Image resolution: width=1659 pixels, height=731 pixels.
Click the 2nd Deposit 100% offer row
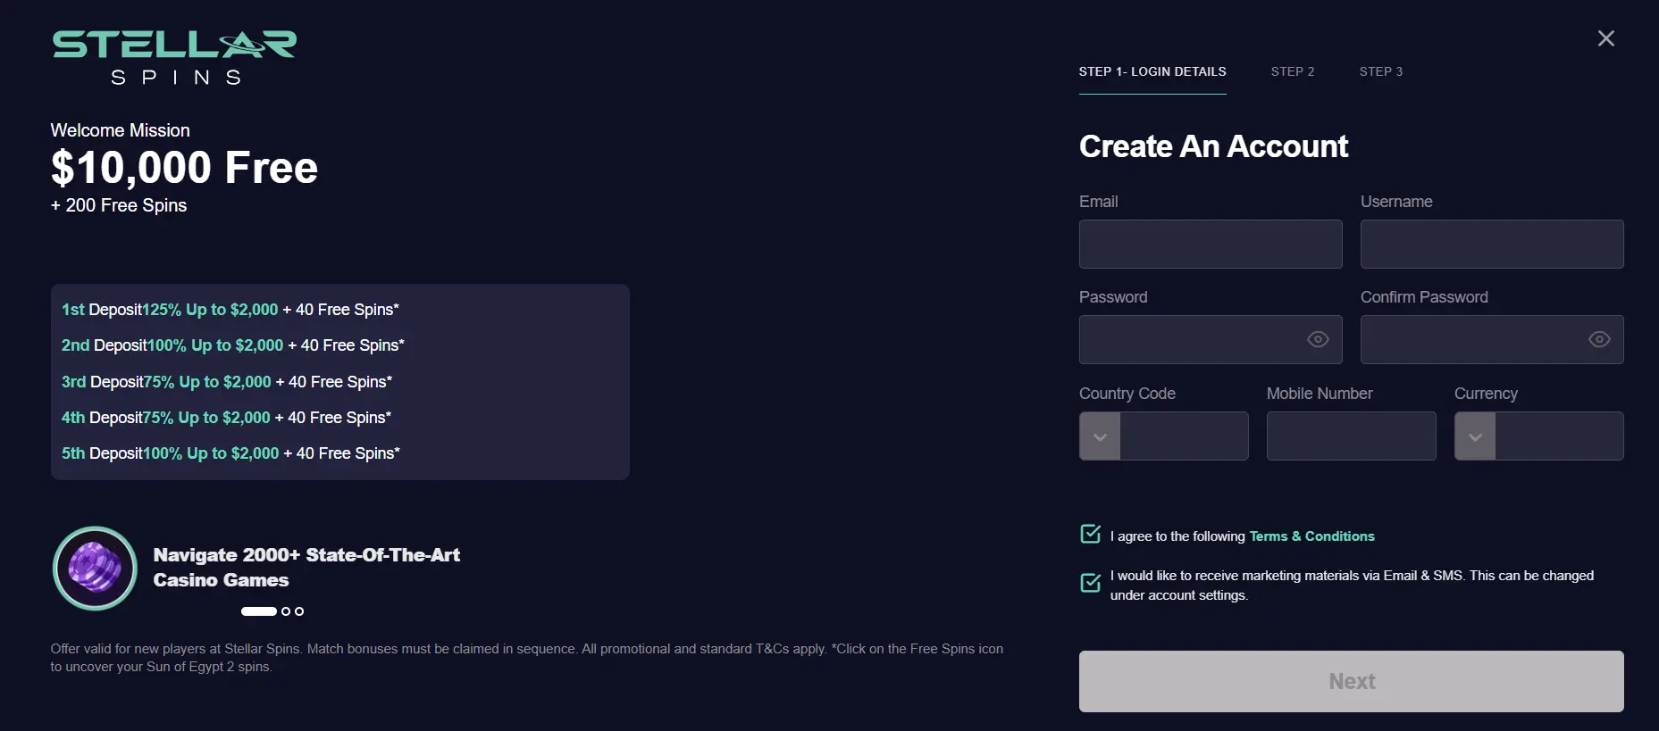233,345
